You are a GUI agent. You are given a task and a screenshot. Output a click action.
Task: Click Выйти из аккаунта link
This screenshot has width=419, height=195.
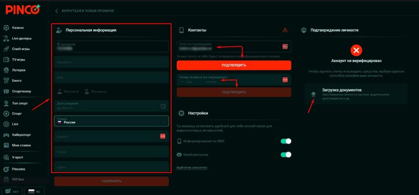(x=192, y=168)
